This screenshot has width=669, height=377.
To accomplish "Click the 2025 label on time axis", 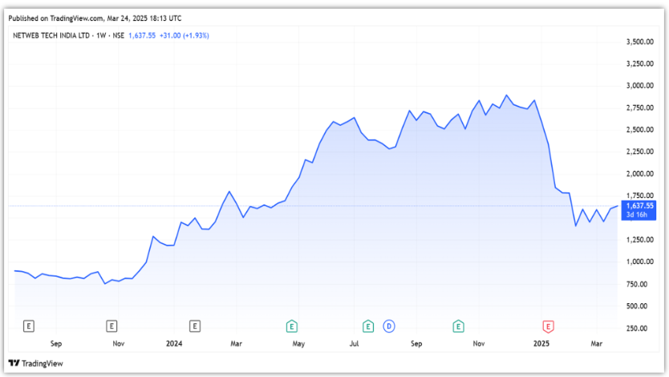I will [541, 343].
